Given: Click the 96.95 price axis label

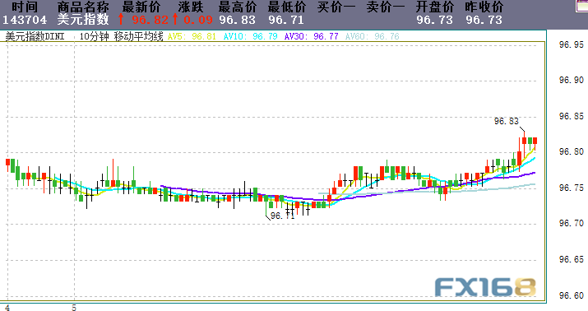Looking at the screenshot, I should (572, 45).
